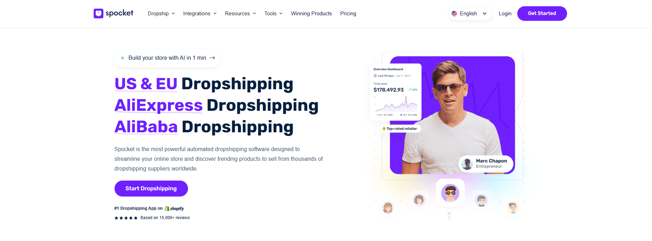Screen dimensions: 652x241
Task: Open the Tools dropdown menu
Action: pos(273,14)
